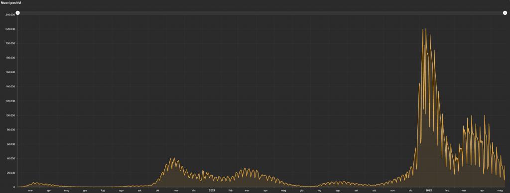This screenshot has height=193, width=510.
Task: Click the left range slider handle
Action: [17, 13]
